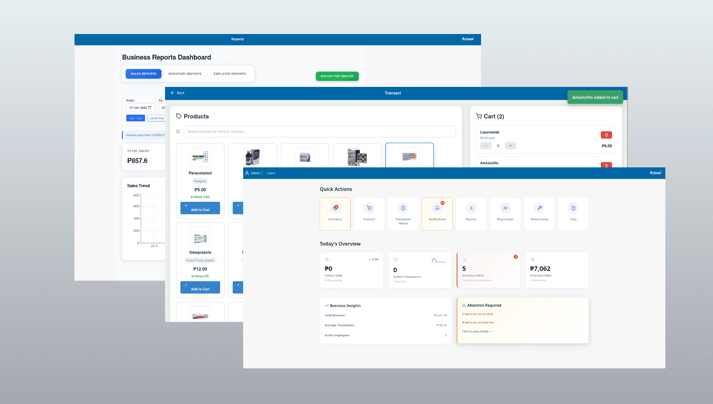Open the Reports chart tile

471,213
